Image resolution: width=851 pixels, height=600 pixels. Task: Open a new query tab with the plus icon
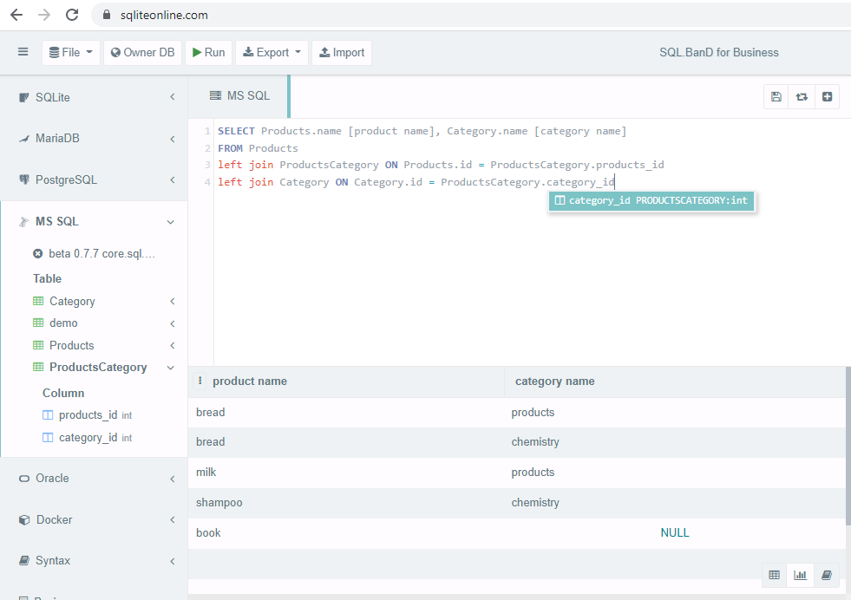coord(827,96)
